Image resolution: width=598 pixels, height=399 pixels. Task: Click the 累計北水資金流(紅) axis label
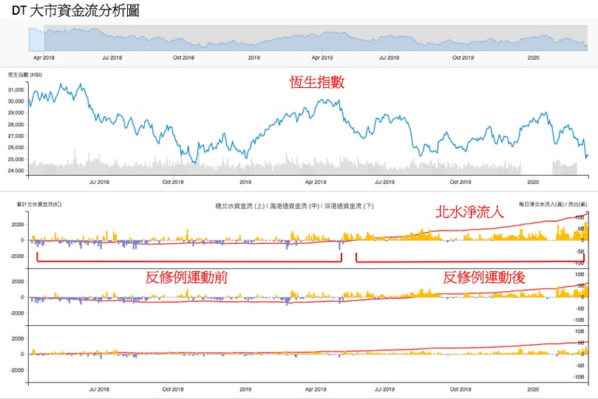[x=39, y=204]
